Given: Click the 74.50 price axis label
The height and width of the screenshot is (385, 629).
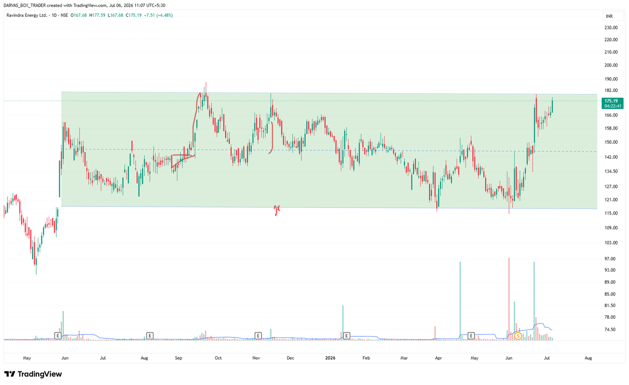Looking at the screenshot, I should 611,329.
